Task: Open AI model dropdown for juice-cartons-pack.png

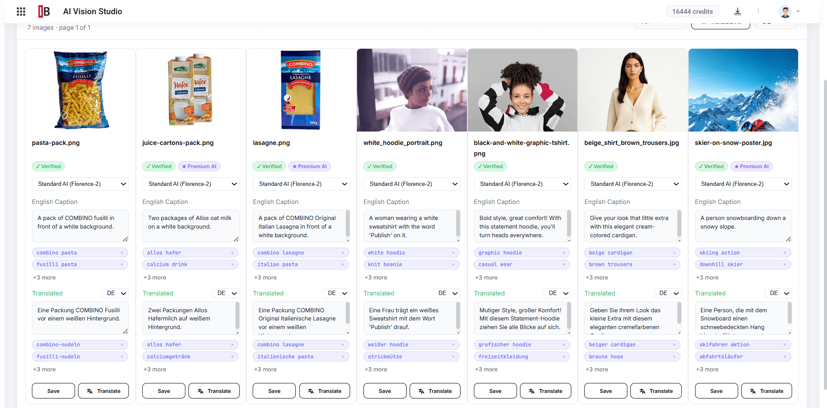Action: 191,184
